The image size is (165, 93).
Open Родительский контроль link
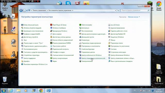click(x=61, y=49)
